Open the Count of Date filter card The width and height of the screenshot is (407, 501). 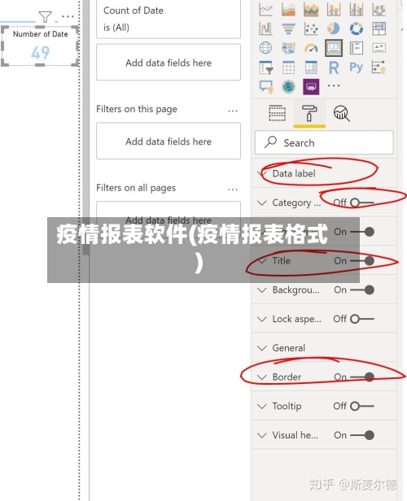click(168, 20)
